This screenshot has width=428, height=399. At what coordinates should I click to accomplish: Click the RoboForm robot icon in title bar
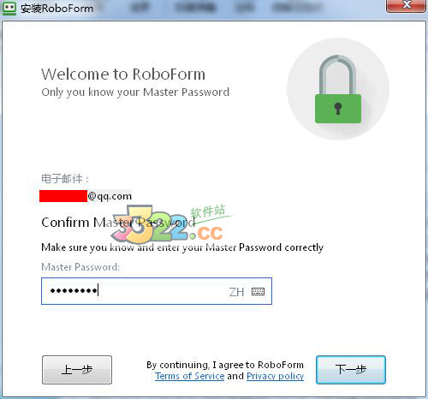click(x=9, y=8)
